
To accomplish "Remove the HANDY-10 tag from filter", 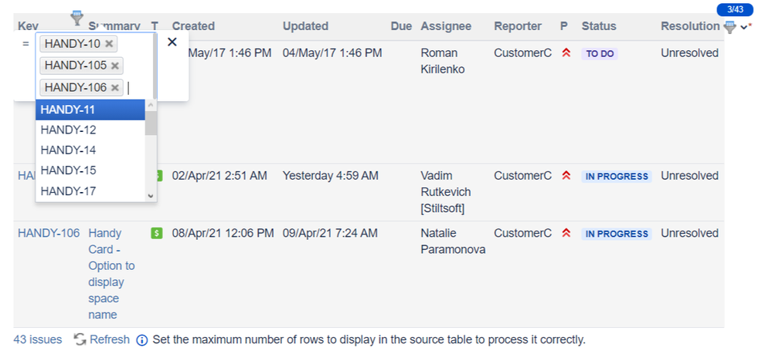I will click(109, 44).
